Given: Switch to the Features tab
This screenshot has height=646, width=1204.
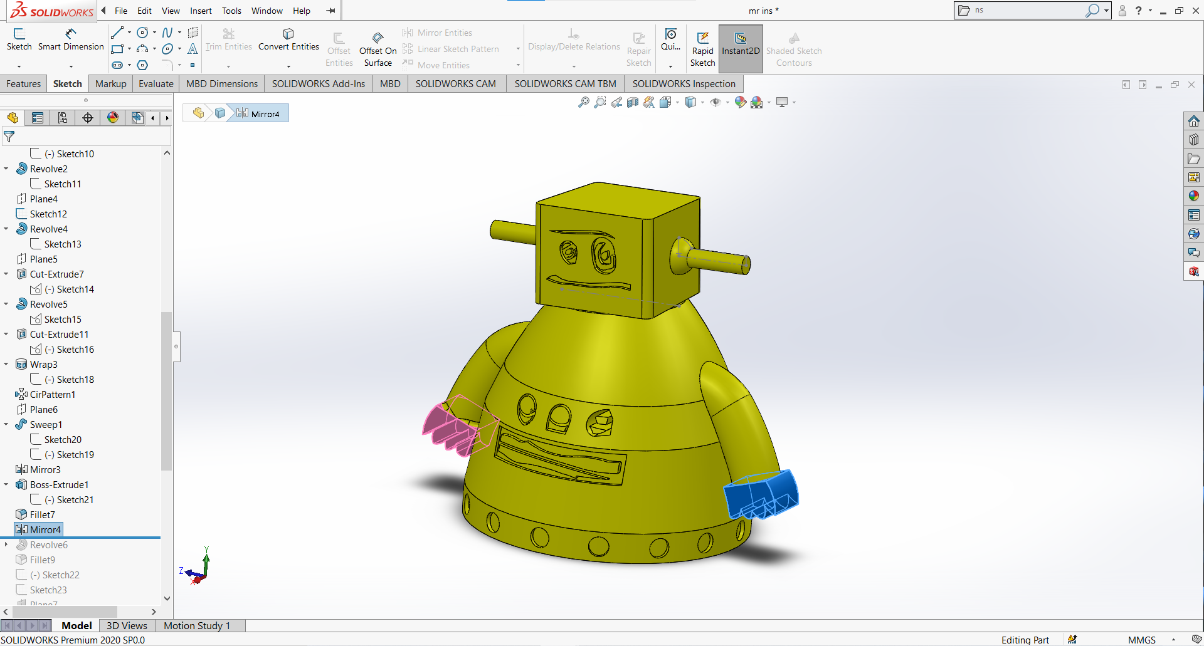Looking at the screenshot, I should click(x=24, y=83).
